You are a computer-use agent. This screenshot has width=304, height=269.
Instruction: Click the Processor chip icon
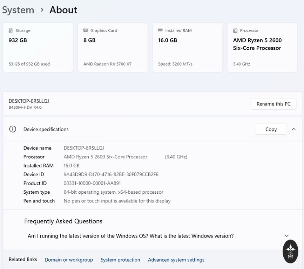point(235,30)
